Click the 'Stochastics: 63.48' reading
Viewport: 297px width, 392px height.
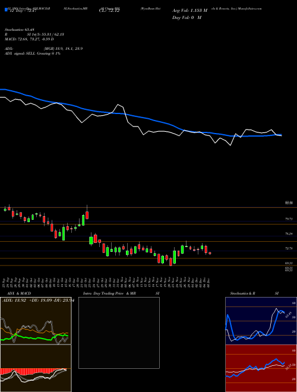tap(20, 30)
